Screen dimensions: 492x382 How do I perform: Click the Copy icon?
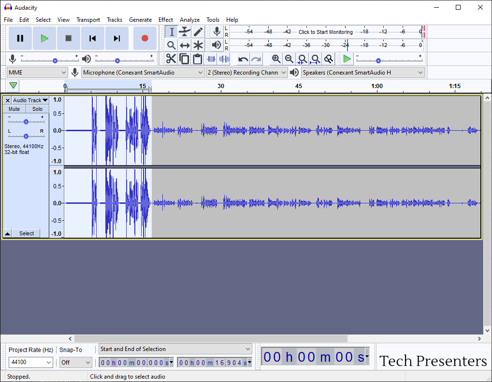184,59
